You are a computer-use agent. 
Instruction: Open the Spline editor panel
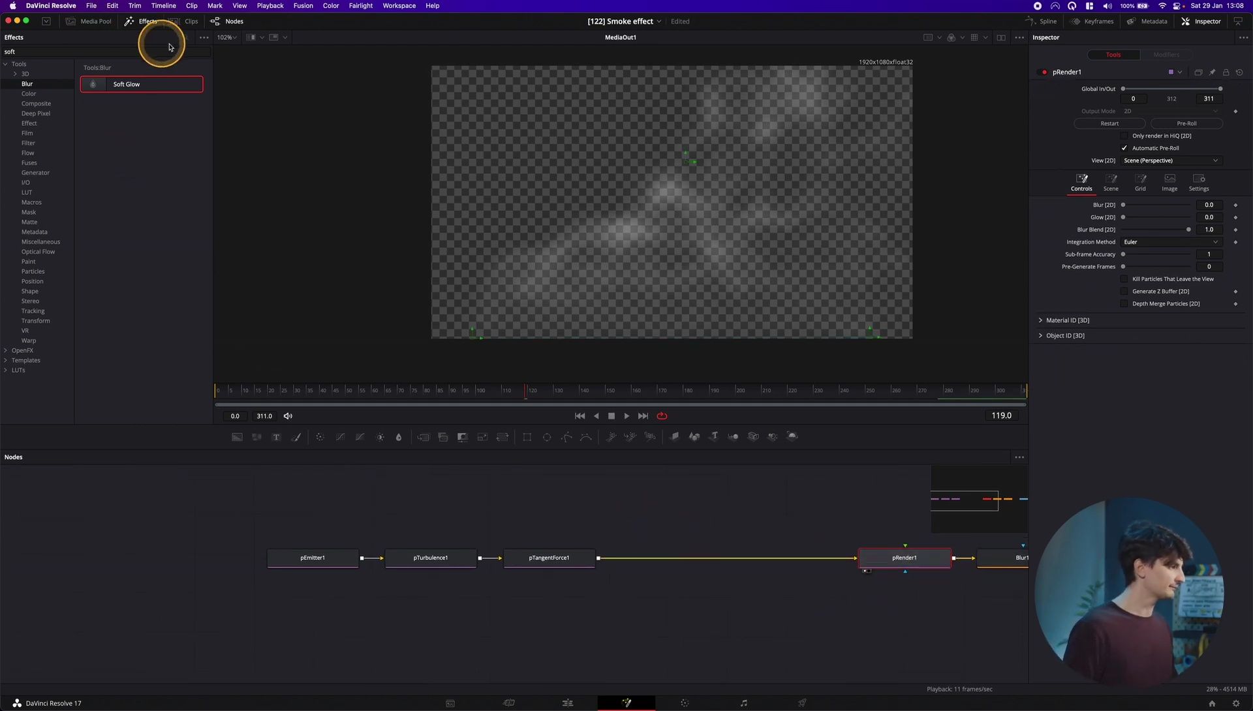tap(1042, 22)
